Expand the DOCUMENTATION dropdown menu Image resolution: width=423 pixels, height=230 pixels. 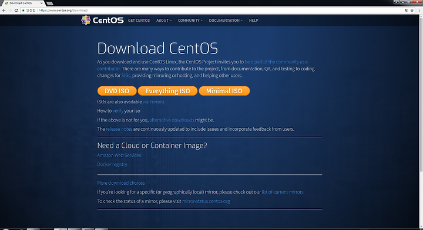point(226,21)
